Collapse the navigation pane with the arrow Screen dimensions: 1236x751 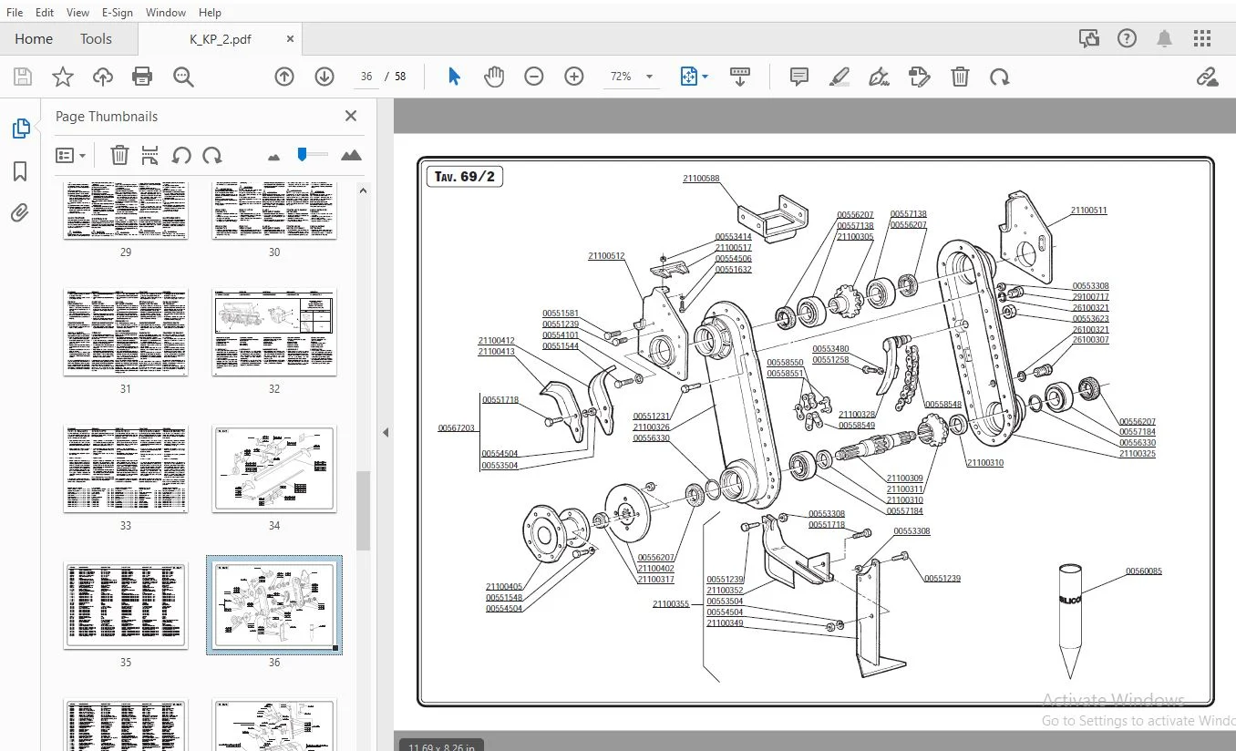[386, 433]
